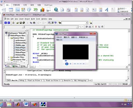Click the Build icon next to Compile
Viewport: 133px width, 108px height.
click(x=90, y=27)
